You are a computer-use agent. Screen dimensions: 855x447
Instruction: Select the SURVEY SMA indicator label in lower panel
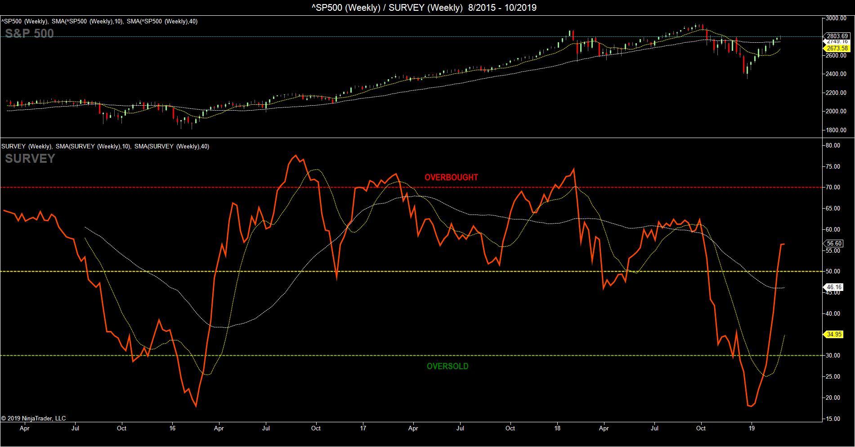click(x=105, y=146)
